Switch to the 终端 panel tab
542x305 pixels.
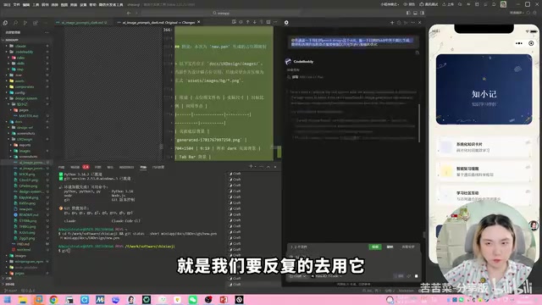coord(143,167)
